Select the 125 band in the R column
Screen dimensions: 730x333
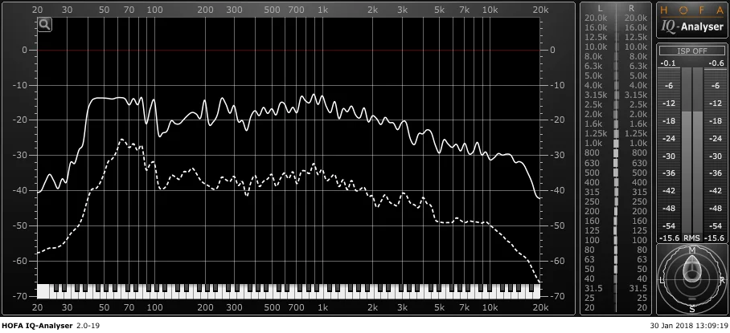pyautogui.click(x=640, y=231)
